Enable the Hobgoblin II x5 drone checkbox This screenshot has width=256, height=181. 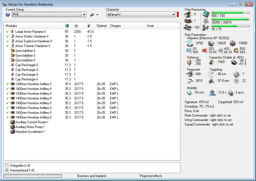(7, 166)
